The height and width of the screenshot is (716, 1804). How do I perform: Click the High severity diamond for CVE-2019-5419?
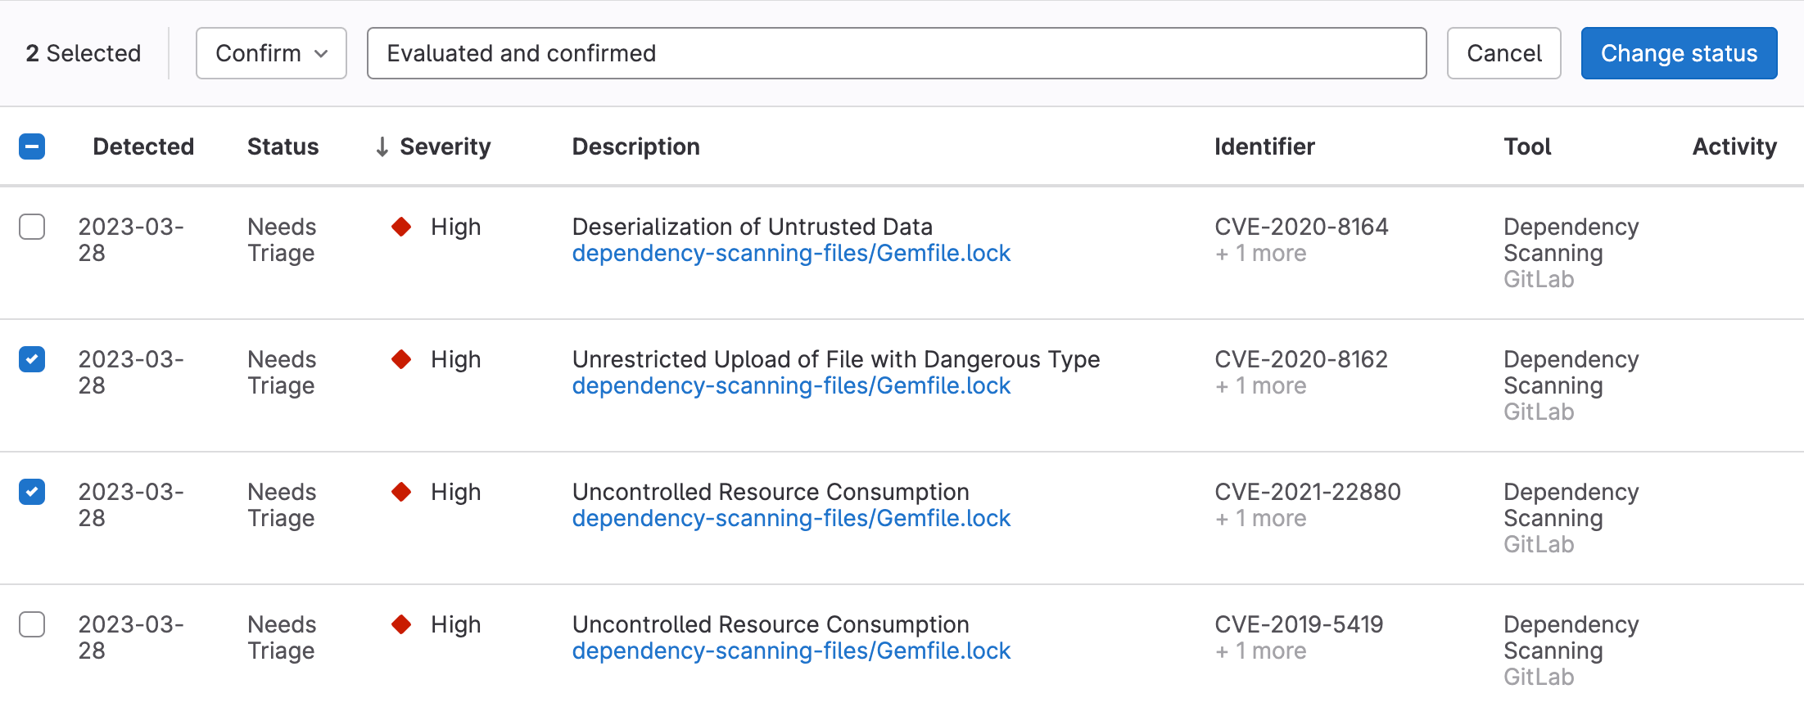click(401, 624)
